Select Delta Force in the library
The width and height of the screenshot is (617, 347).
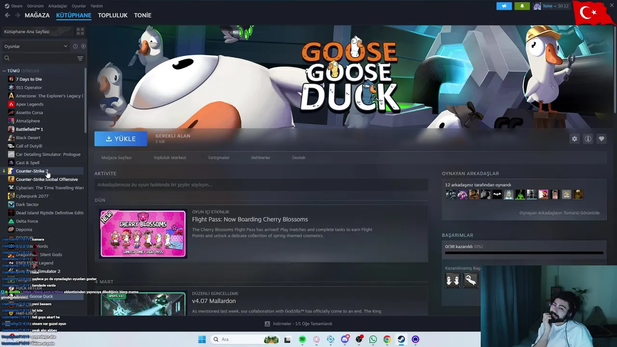(x=27, y=221)
